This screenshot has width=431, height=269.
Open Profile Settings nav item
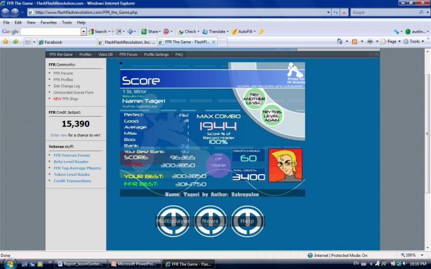[x=156, y=55]
